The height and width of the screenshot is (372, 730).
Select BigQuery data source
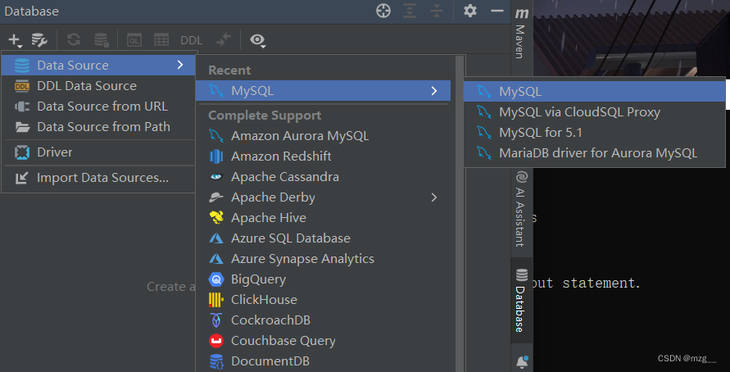coord(323,279)
